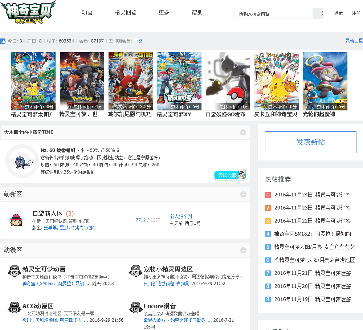Open the ACG动漫区 forum title
363x330 pixels.
tap(38, 306)
